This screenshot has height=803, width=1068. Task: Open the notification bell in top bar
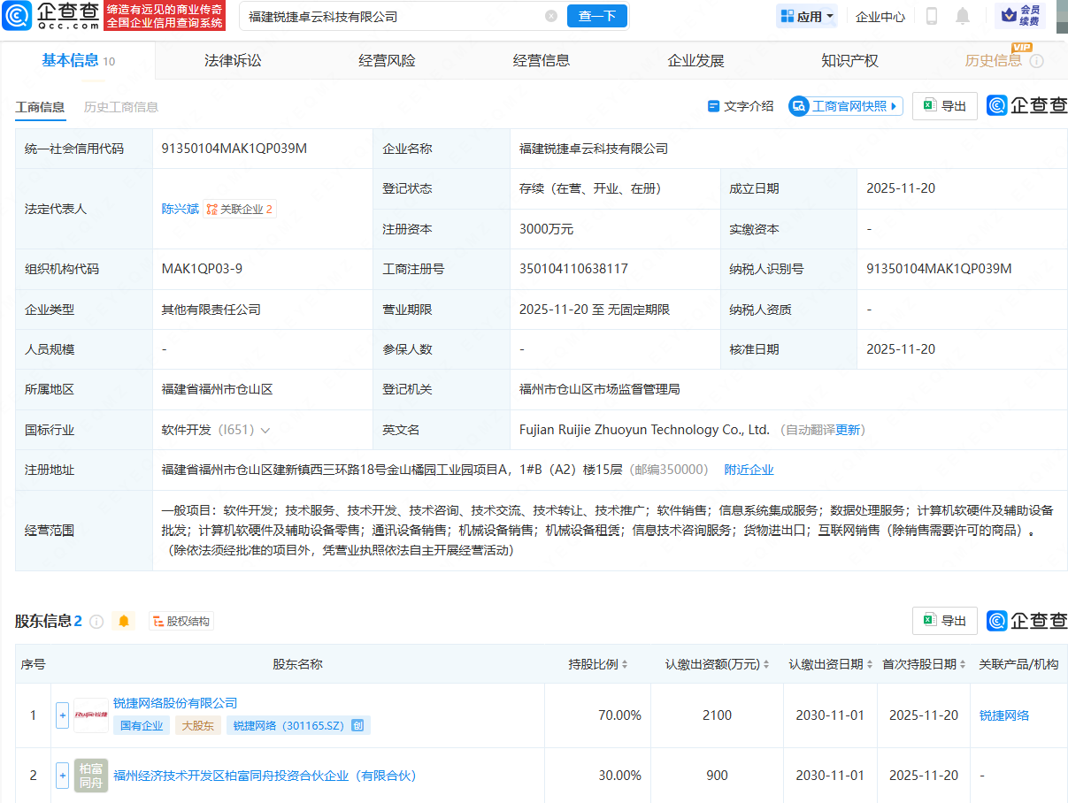963,16
